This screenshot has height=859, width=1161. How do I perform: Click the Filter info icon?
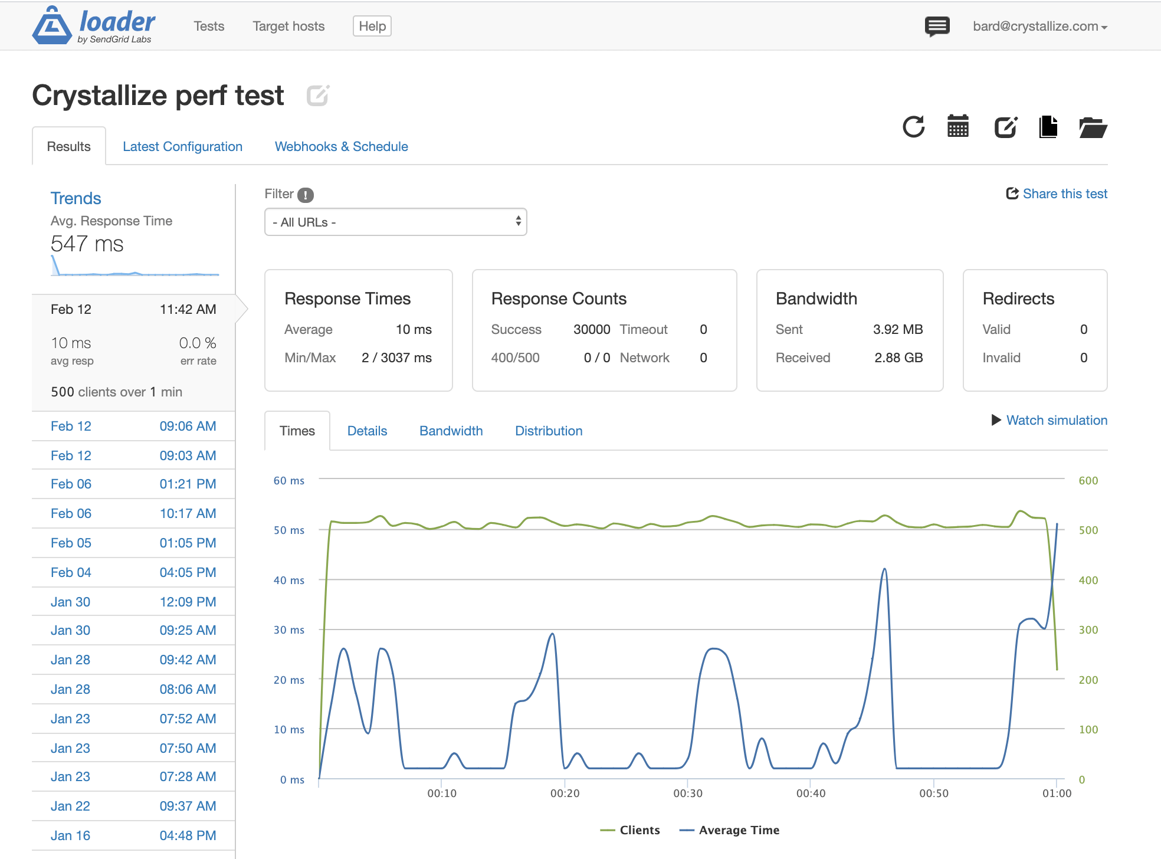(x=306, y=195)
